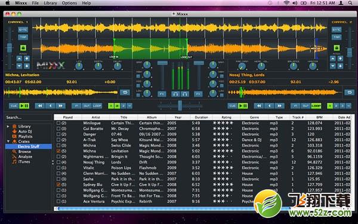Open Analyze in the sidebar
Viewport: 358px width, 224px height.
pos(25,157)
